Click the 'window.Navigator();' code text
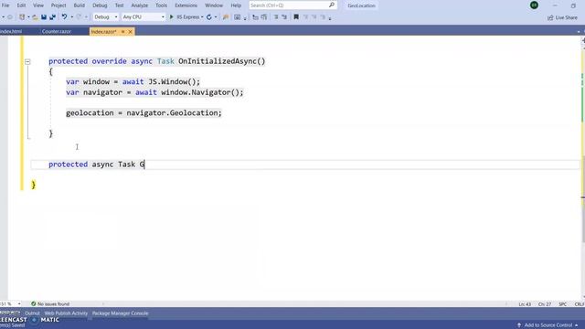This screenshot has width=585, height=329. 202,92
